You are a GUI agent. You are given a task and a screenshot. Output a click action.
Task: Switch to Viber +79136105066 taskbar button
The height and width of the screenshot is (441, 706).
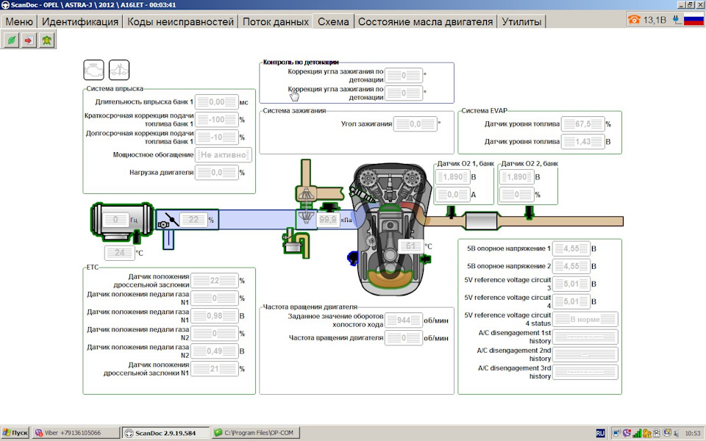click(76, 433)
